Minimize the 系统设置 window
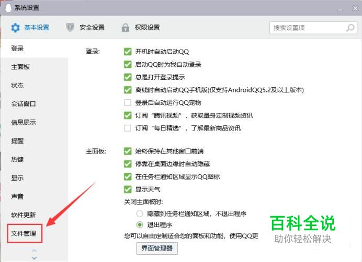The width and height of the screenshot is (362, 262). tap(340, 10)
